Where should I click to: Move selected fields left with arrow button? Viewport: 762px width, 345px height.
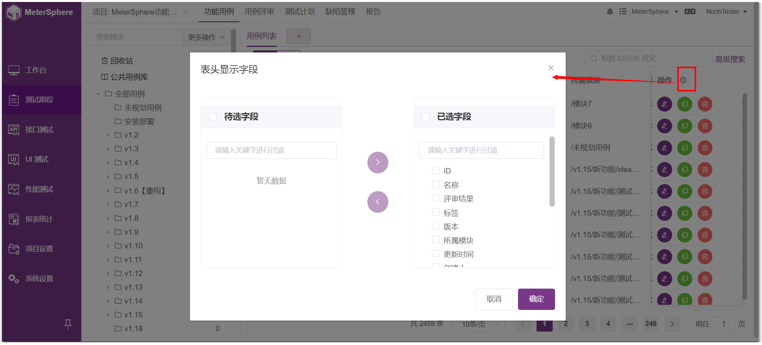point(378,202)
